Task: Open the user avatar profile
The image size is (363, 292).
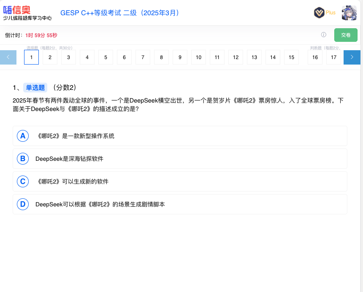Action: [x=349, y=13]
